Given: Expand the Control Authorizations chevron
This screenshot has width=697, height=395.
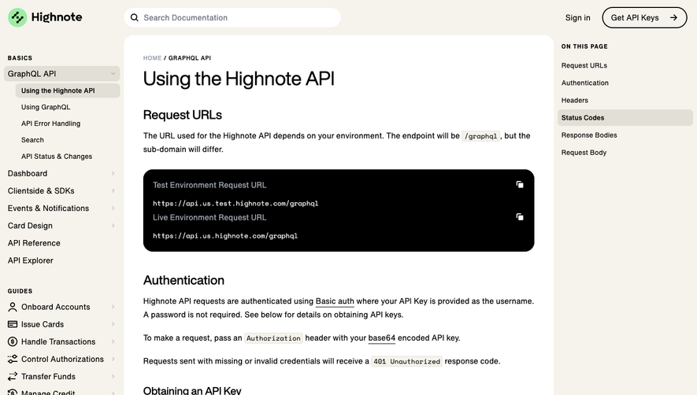Looking at the screenshot, I should click(113, 359).
